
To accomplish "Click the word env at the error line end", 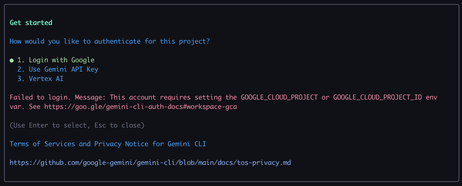I will pos(431,97).
